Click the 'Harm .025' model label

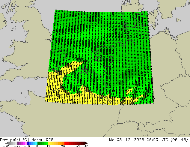[x=43, y=140]
